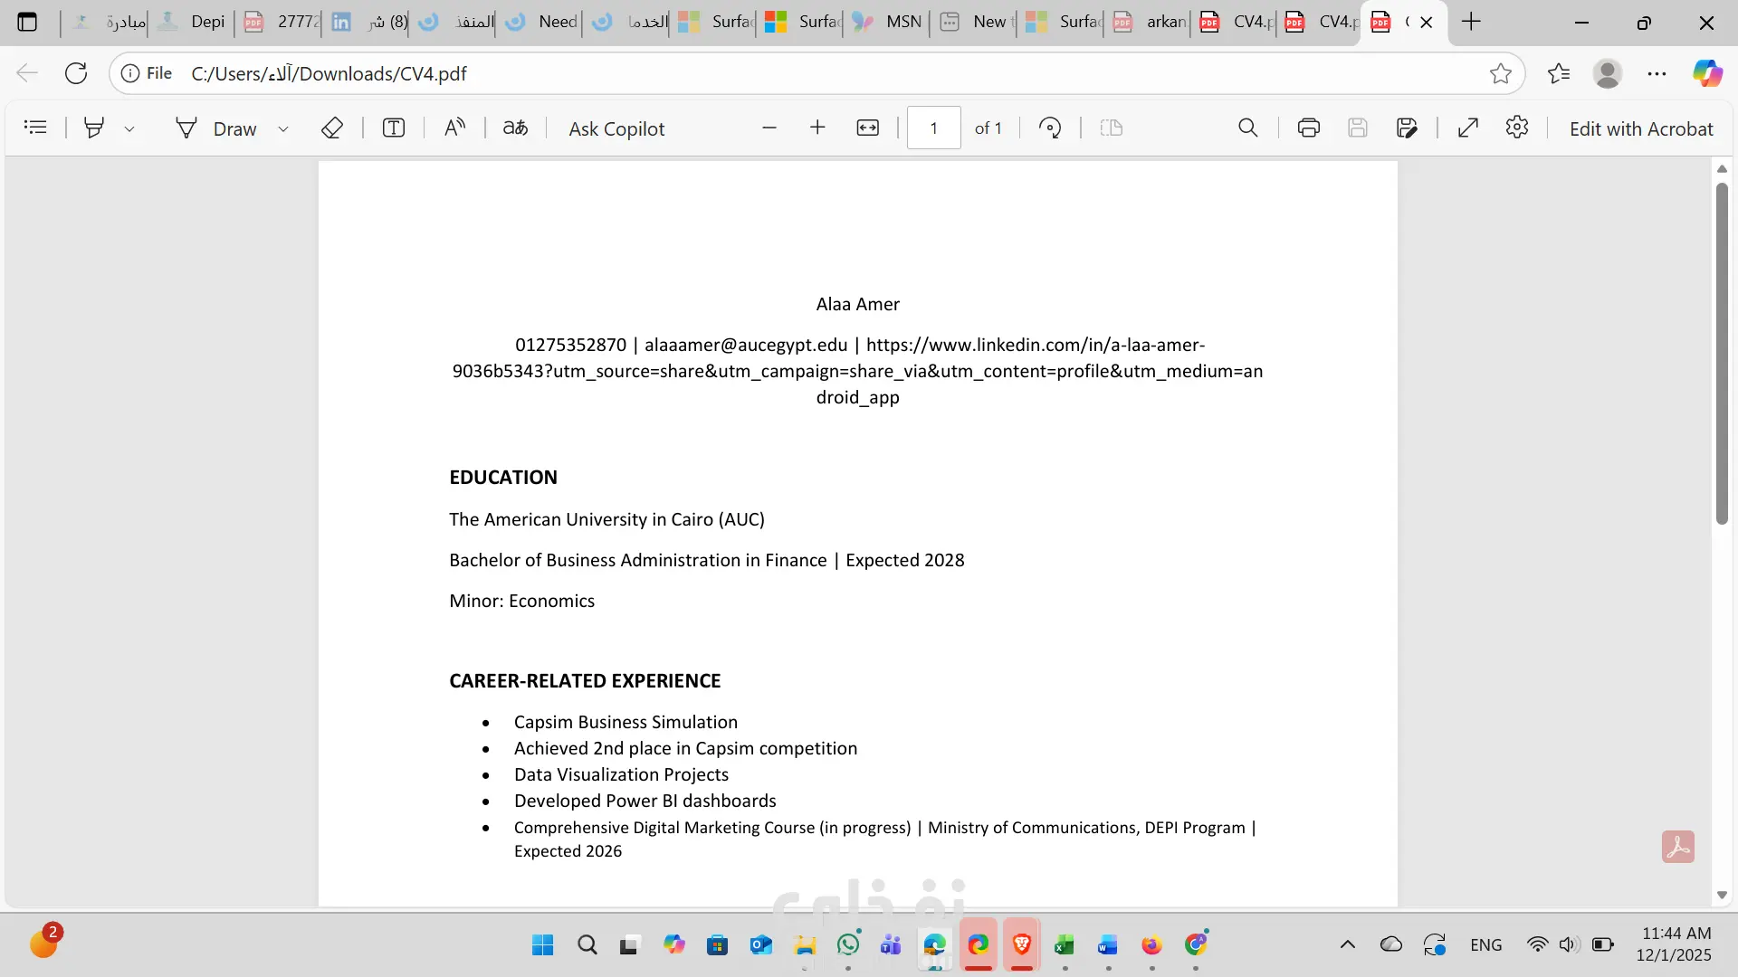Rotate the PDF page
The height and width of the screenshot is (977, 1738).
(1050, 128)
